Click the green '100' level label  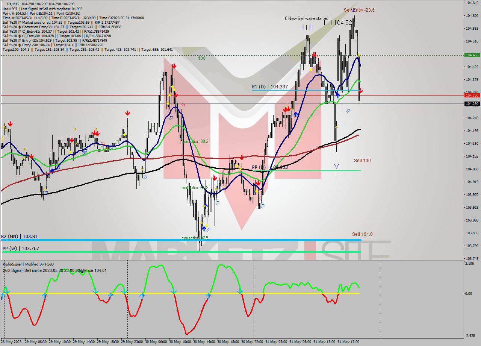tap(202, 58)
